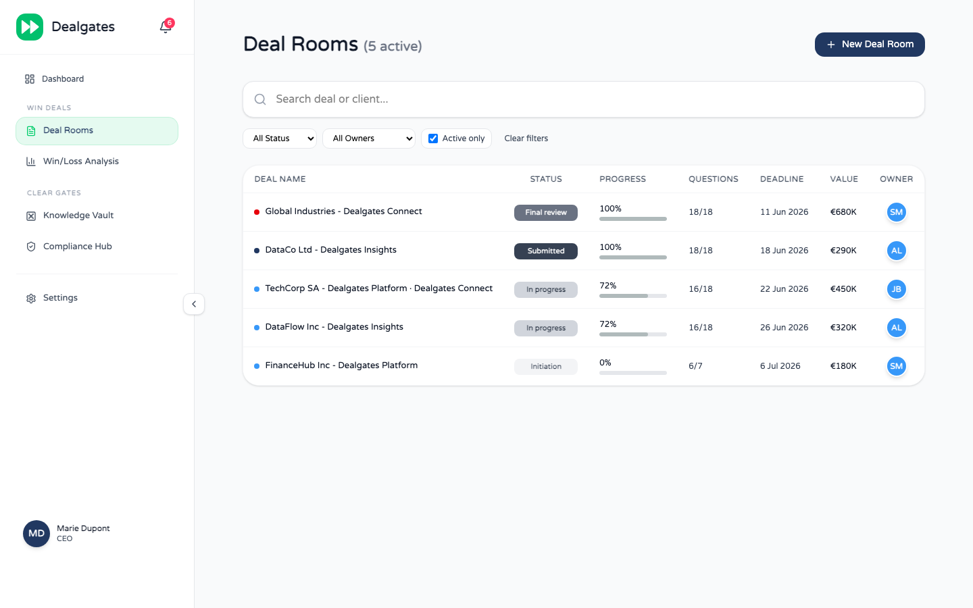Click €680K value cell
The width and height of the screenshot is (973, 608).
843,212
